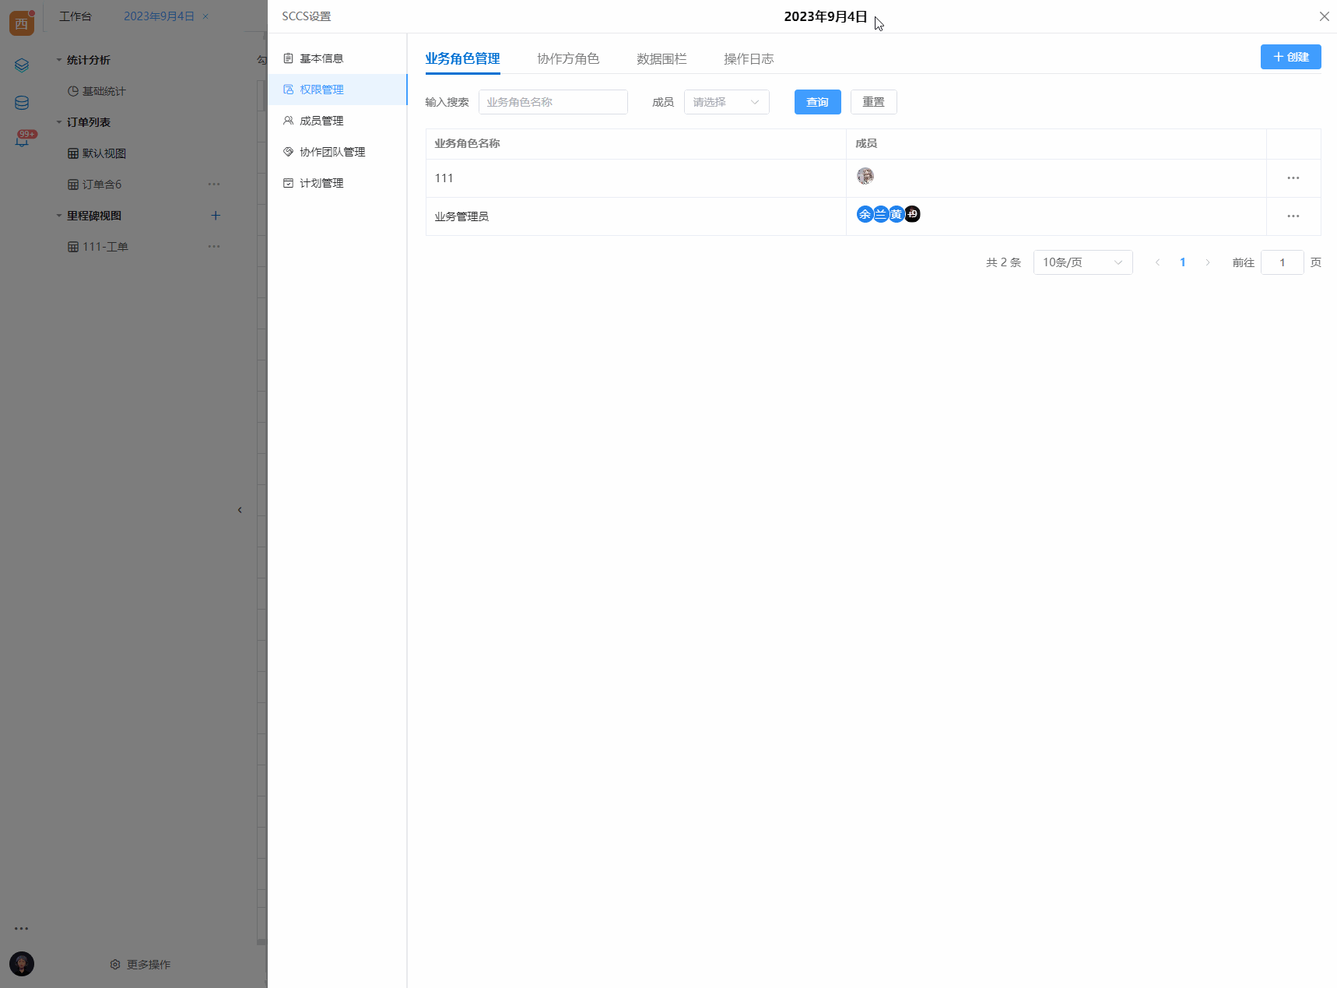The width and height of the screenshot is (1337, 988).
Task: Open the three-dot menu for 业务管理员 row
Action: [x=1293, y=216]
